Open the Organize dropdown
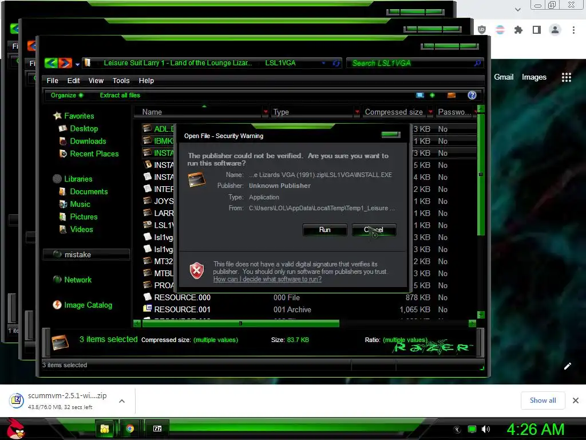 click(x=66, y=95)
